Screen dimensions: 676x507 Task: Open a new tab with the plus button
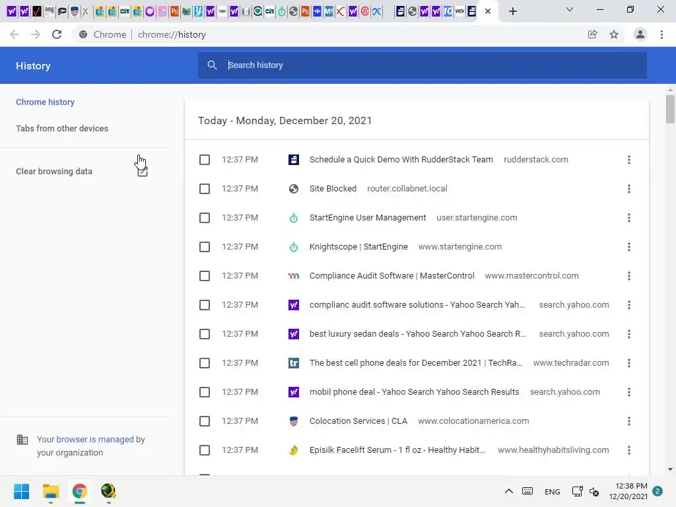512,11
